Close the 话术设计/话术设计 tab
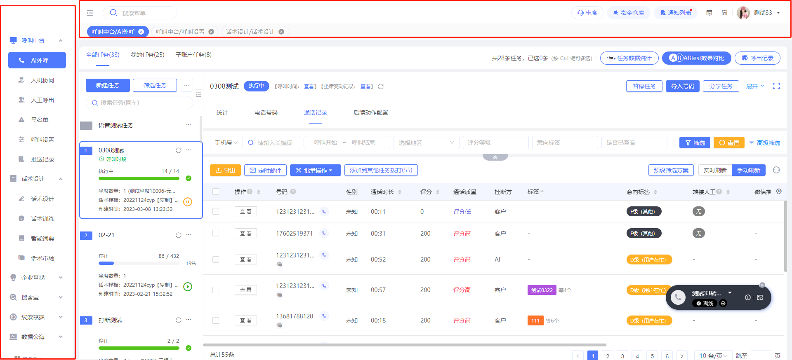Screen dimensions: 792x360 point(281,32)
